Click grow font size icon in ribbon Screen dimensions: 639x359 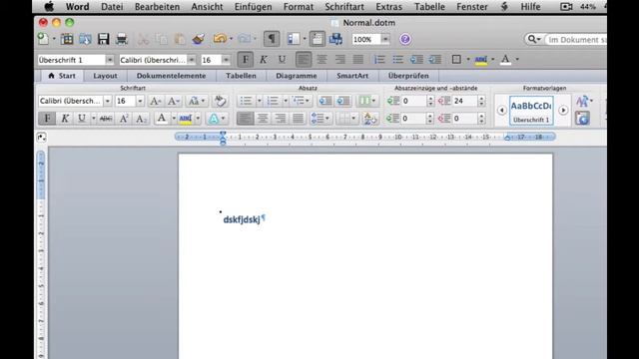pos(156,101)
